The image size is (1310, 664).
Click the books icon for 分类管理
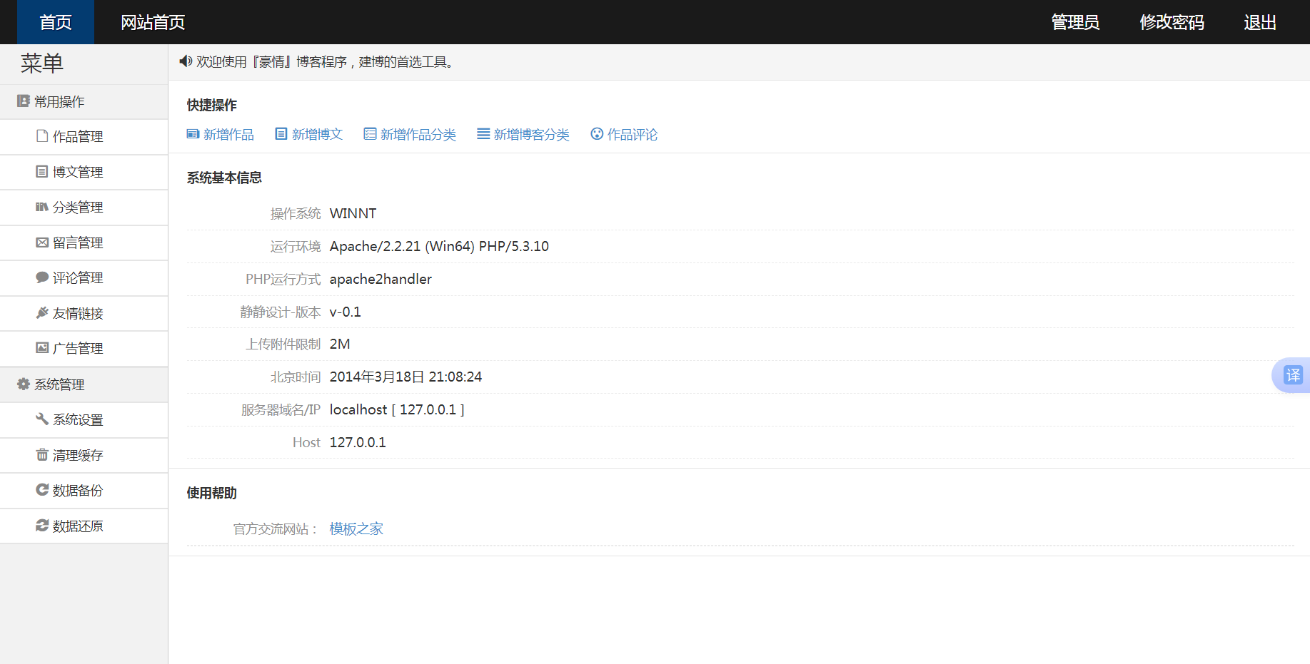click(x=42, y=207)
